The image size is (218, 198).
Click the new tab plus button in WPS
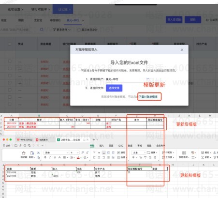[x=94, y=139]
